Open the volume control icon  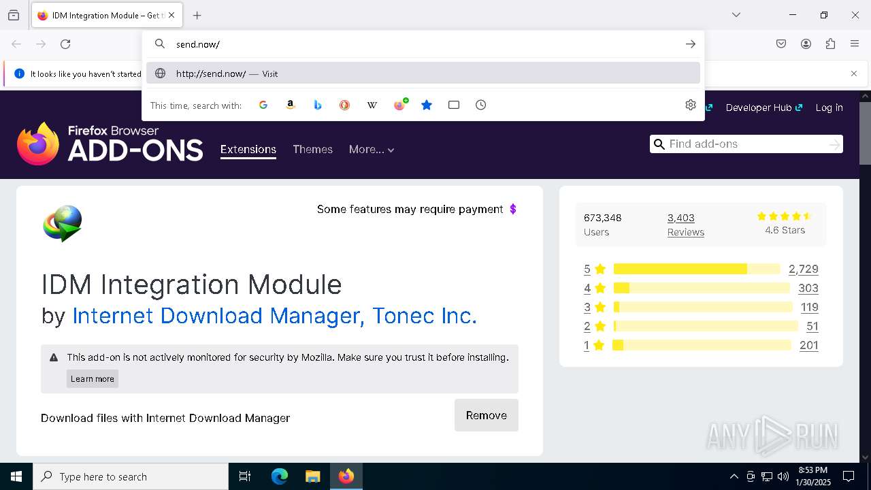(x=783, y=476)
